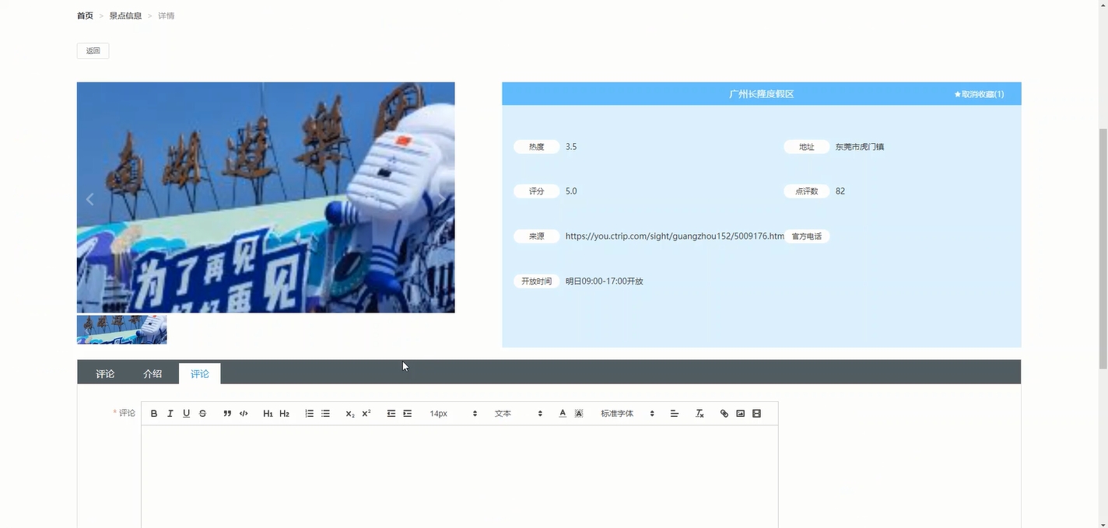Format text as Heading 1

[x=268, y=413]
